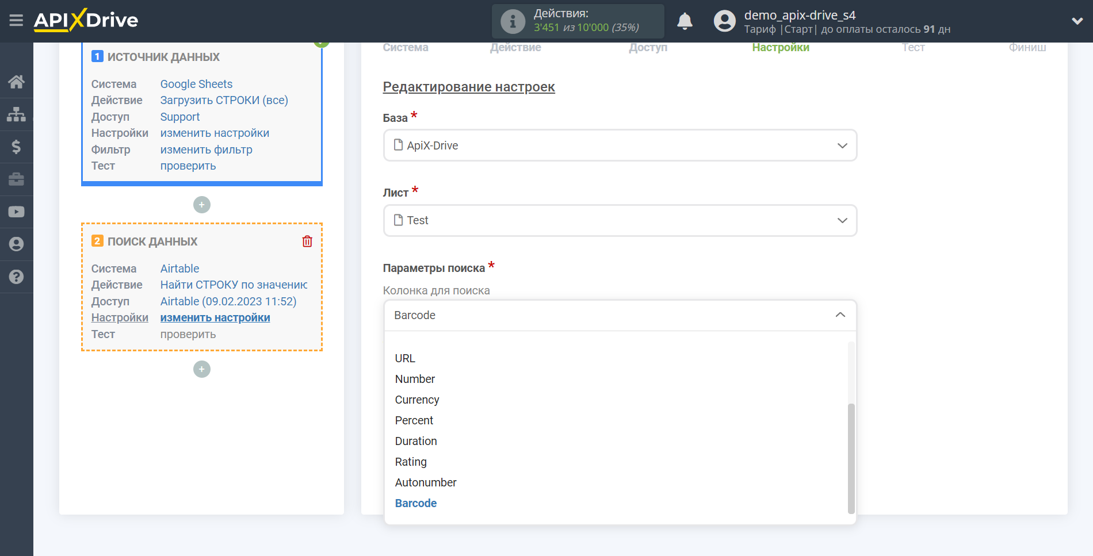The height and width of the screenshot is (556, 1093).
Task: Go to home in the sidebar
Action: (16, 82)
